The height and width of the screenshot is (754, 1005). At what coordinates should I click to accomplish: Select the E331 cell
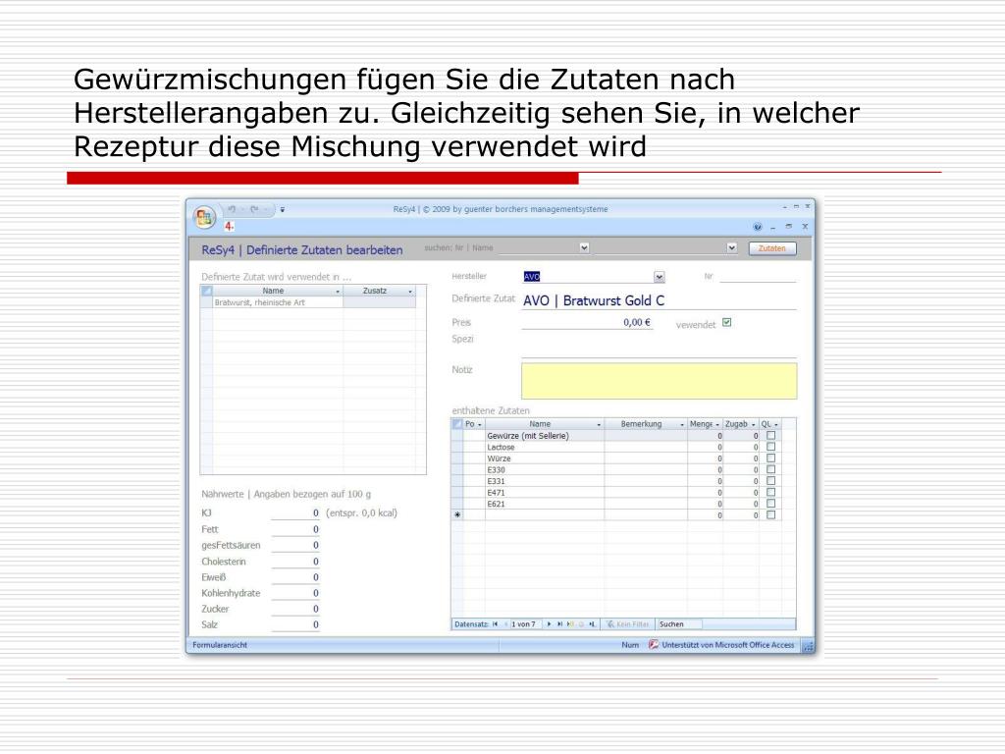coord(544,481)
